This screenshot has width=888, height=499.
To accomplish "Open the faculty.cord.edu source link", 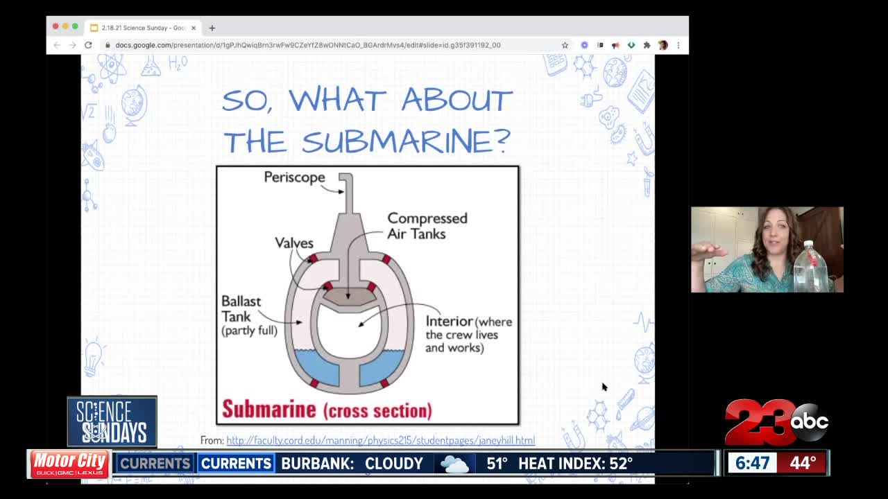I will (380, 440).
